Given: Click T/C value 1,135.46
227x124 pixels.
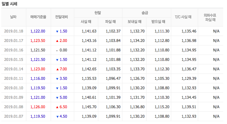Looking at the screenshot, I should click(x=189, y=31).
